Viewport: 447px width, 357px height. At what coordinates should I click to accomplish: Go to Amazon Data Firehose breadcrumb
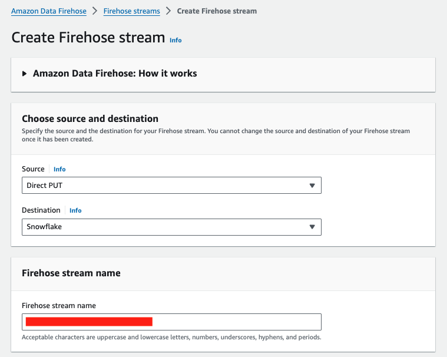pos(49,11)
